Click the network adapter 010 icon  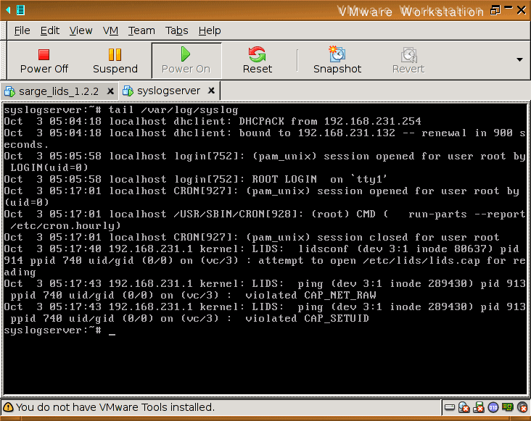(x=493, y=407)
